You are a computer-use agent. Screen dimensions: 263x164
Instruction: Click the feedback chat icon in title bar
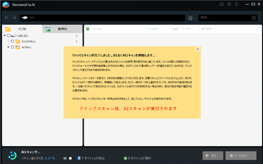click(x=222, y=5)
